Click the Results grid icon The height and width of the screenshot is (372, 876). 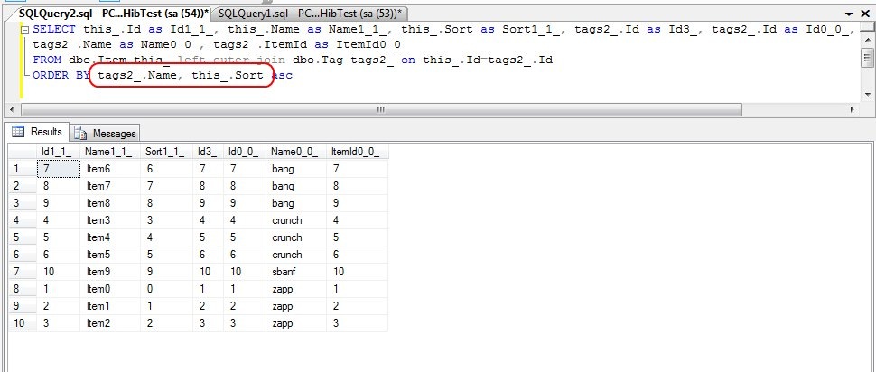18,132
